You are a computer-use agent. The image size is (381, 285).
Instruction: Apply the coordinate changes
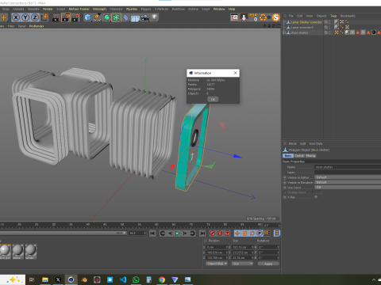[x=268, y=264]
